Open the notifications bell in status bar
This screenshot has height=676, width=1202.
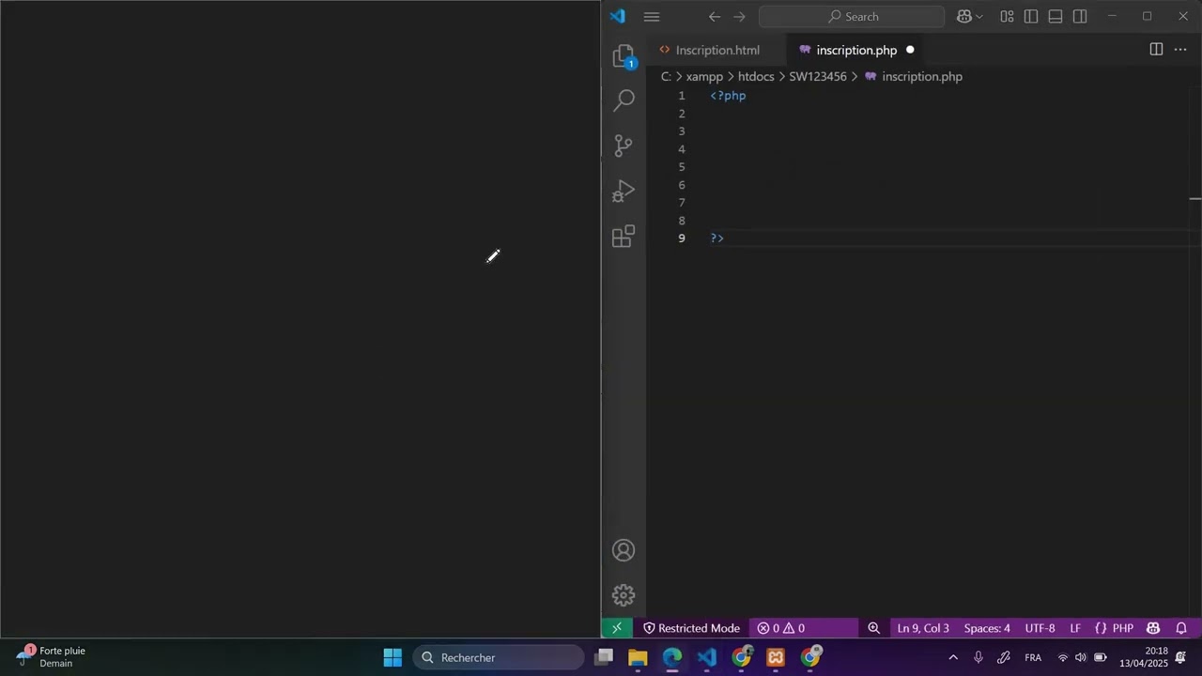pos(1181,628)
